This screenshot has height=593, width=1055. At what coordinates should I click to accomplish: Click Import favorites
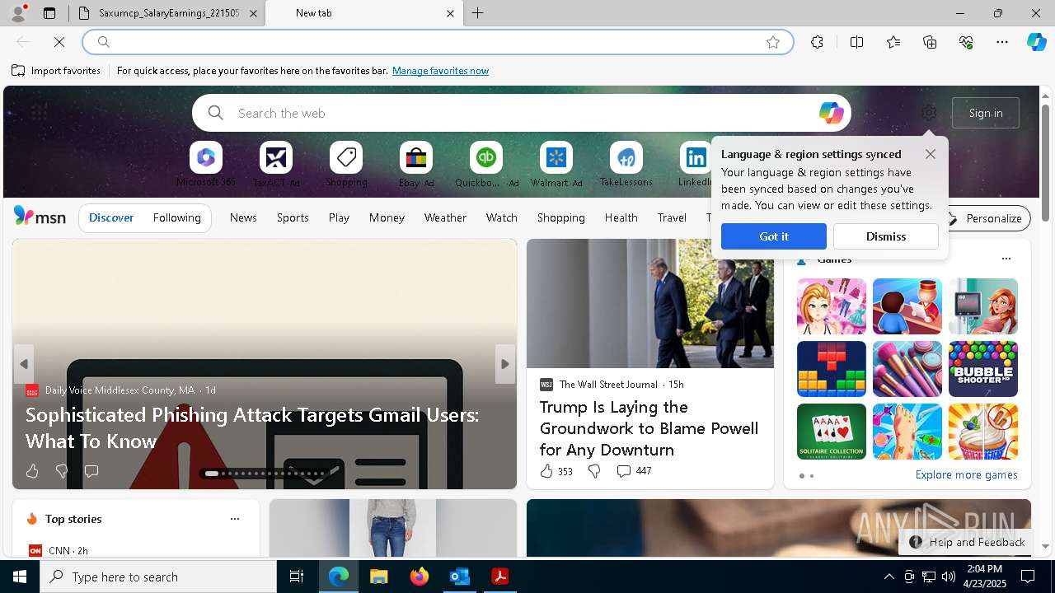(x=56, y=71)
